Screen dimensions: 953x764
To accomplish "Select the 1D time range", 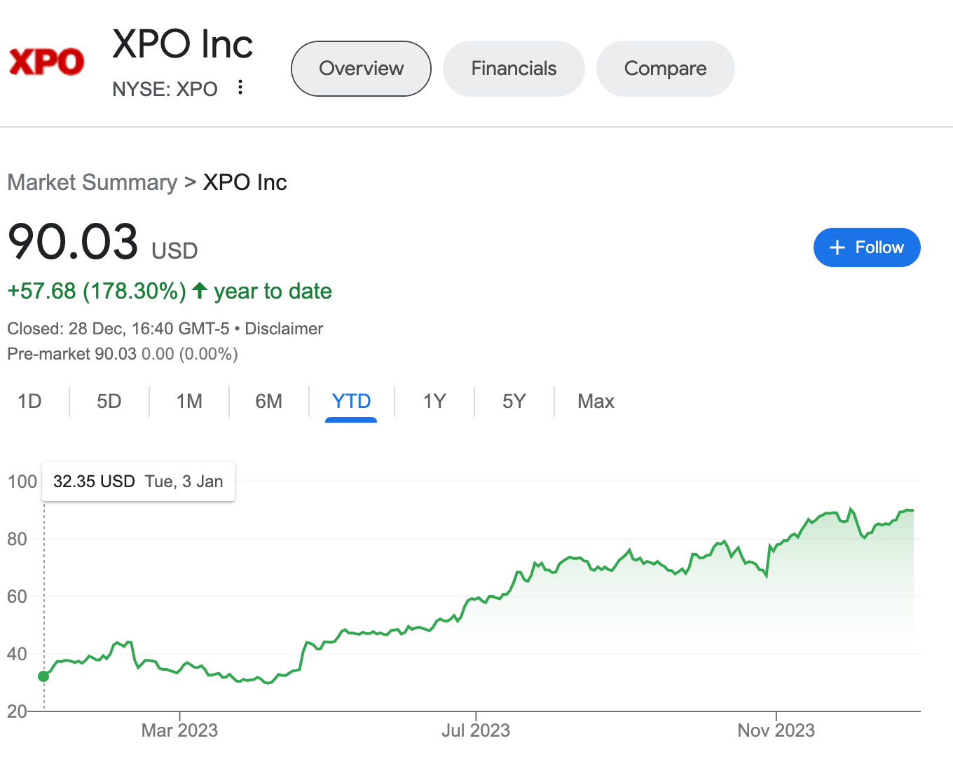I will [x=29, y=402].
